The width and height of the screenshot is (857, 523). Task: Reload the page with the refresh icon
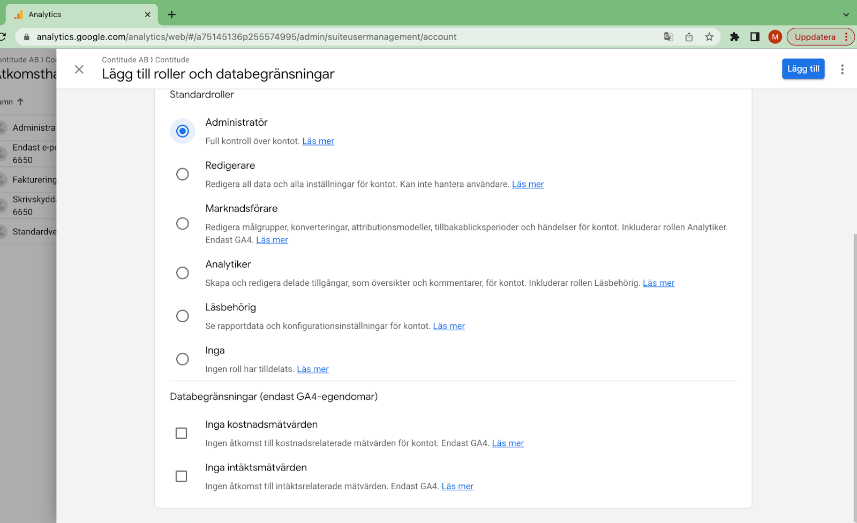(x=2, y=37)
